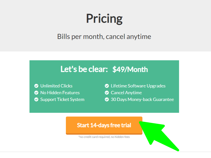Click the circular check icon next to Cancel Anytime

107,92
